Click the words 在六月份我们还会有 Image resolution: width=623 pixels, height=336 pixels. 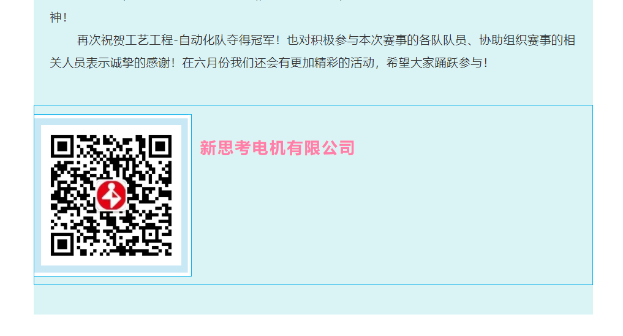point(236,63)
